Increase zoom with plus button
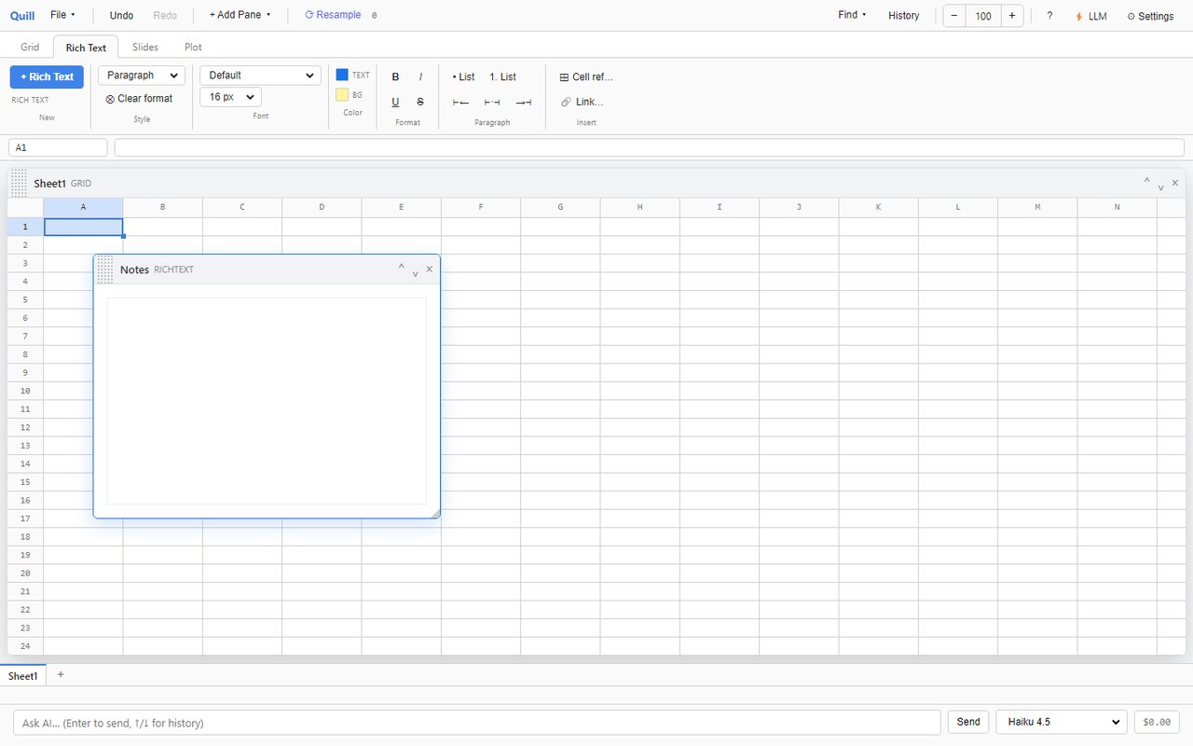 point(1012,16)
